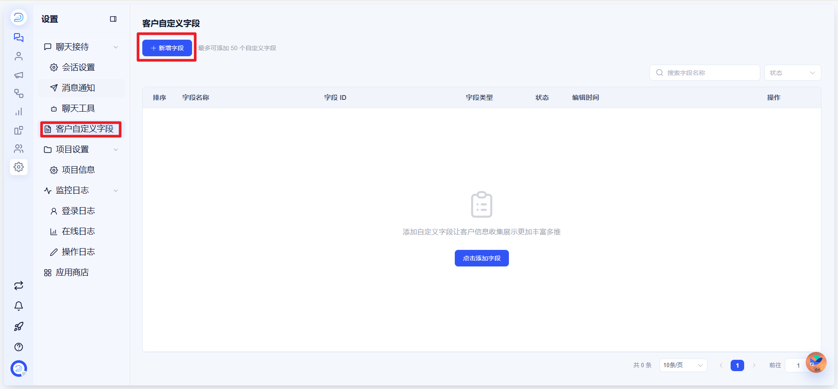Select 项目信息 in the sidebar
The image size is (838, 389).
point(81,170)
